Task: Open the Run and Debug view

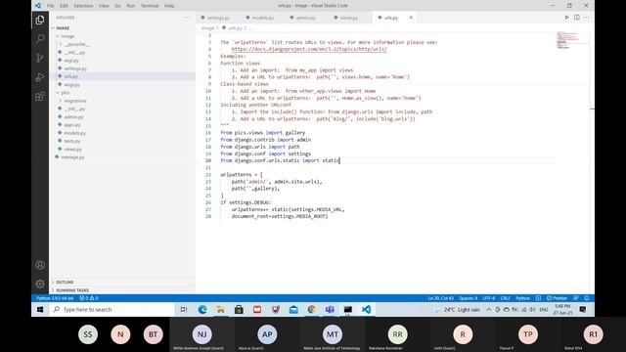Action: click(40, 77)
